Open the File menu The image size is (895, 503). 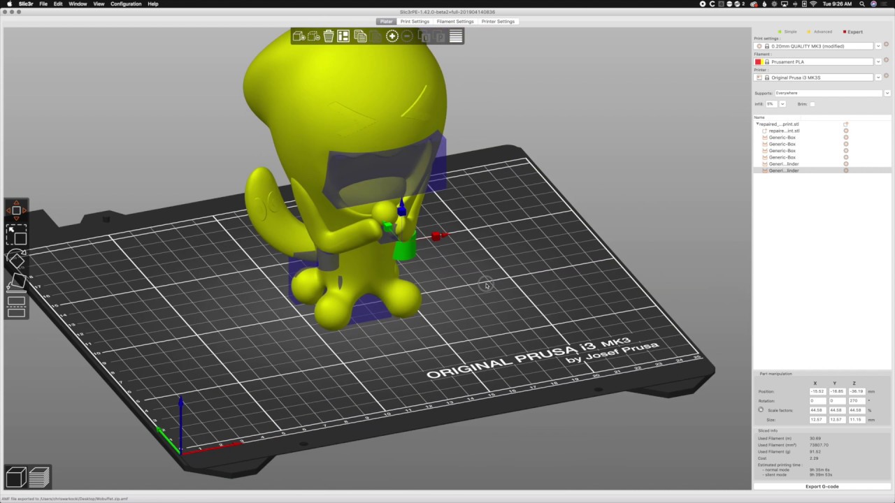[x=43, y=4]
